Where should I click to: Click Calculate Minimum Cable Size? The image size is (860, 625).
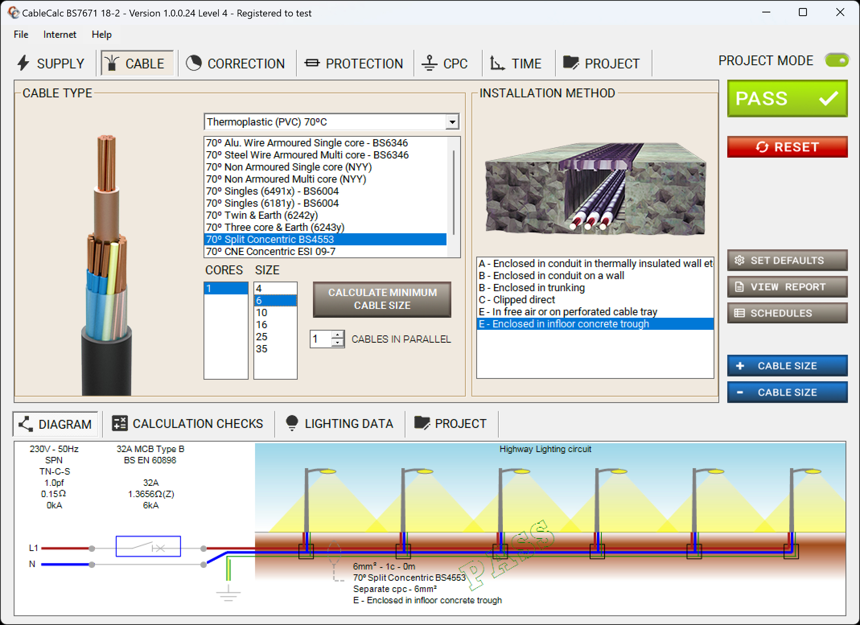pos(382,299)
